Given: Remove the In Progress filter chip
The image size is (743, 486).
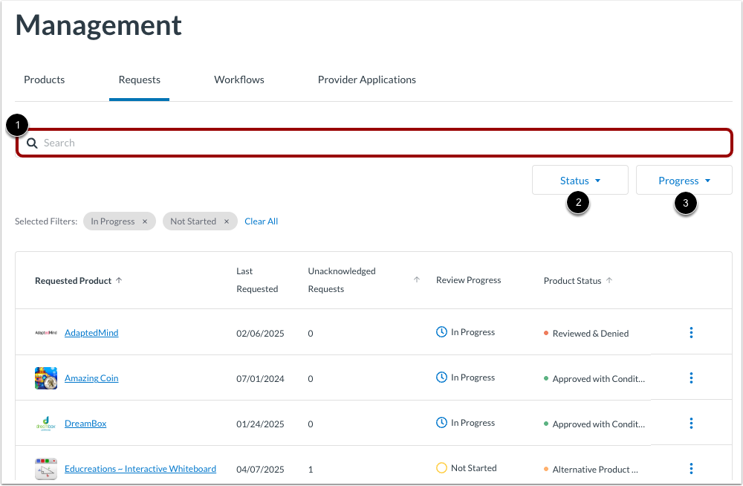Looking at the screenshot, I should [145, 221].
